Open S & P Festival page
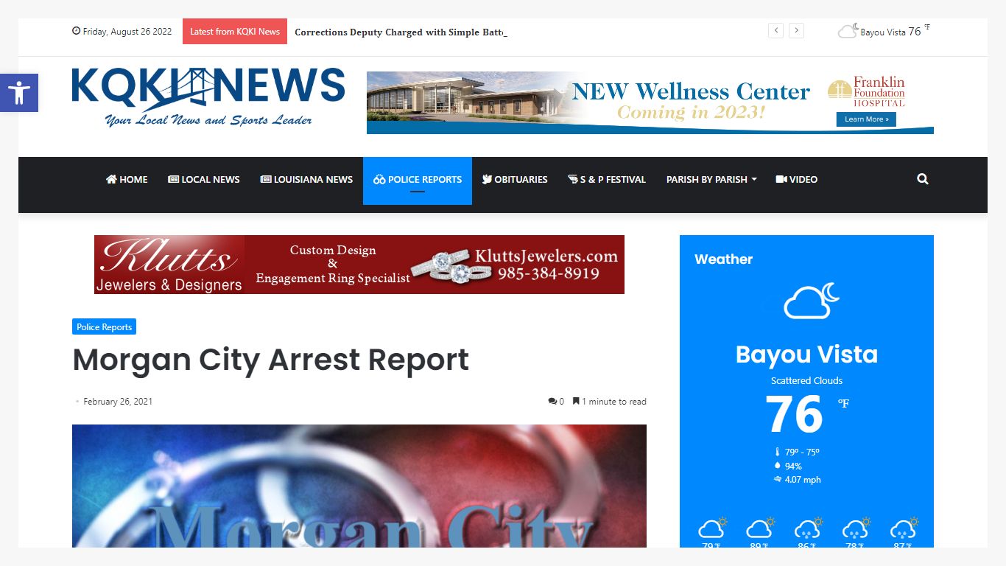The width and height of the screenshot is (1006, 566). pos(607,179)
